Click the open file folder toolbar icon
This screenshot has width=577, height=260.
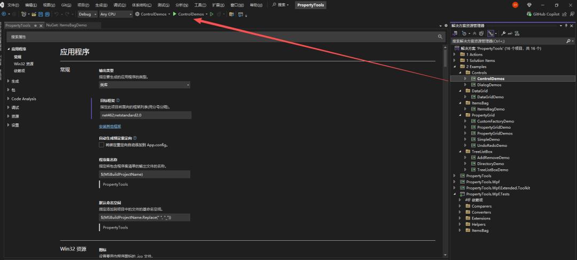(34, 14)
